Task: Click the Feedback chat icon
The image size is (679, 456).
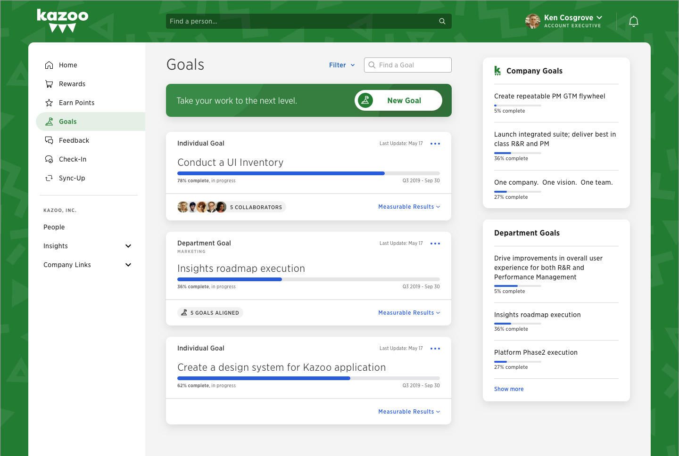Action: click(x=49, y=140)
